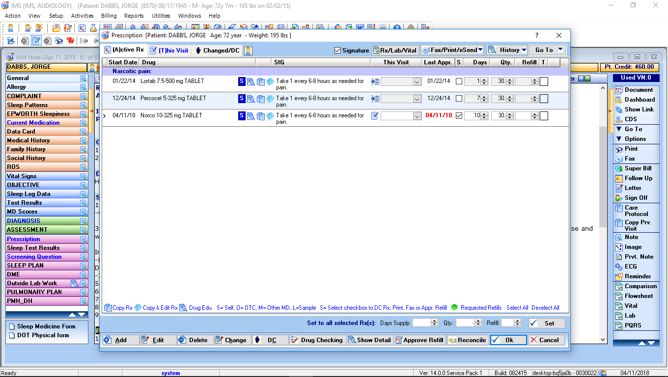Toggle the T box for Percocet row
Screen dimensions: 668x377
(544, 99)
